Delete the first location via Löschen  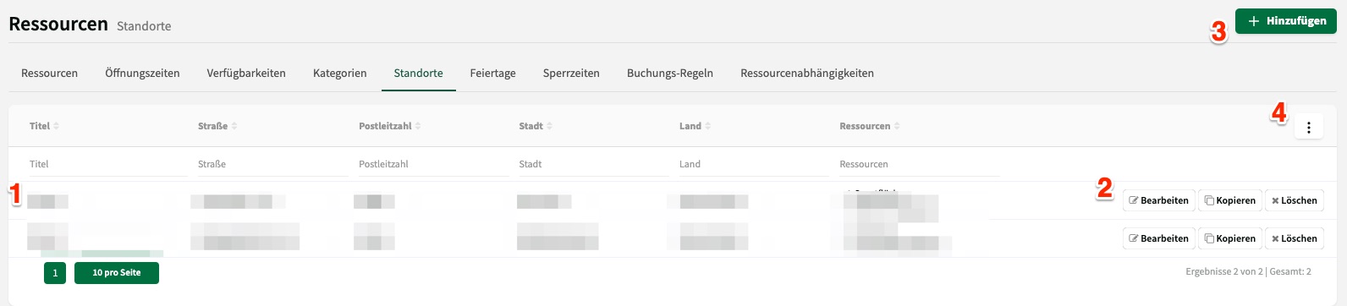coord(1294,200)
